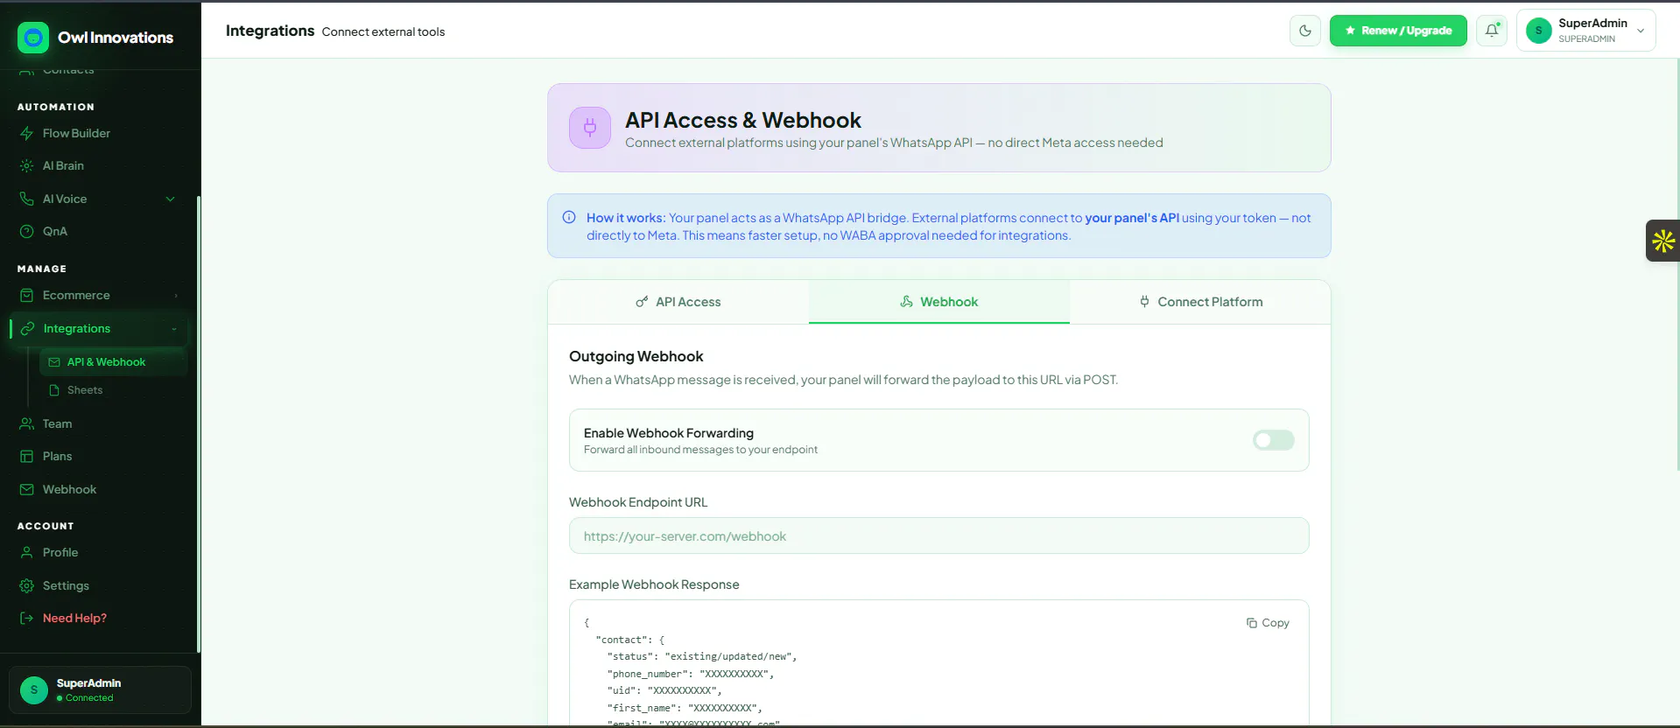Click the copy icon in example response box
This screenshot has width=1680, height=728.
(x=1252, y=623)
